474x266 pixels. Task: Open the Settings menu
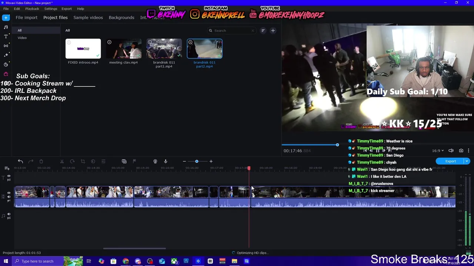(x=51, y=8)
